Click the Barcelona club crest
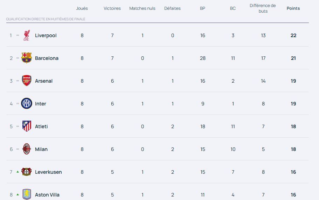Viewport: 319px width, 200px height. point(27,58)
